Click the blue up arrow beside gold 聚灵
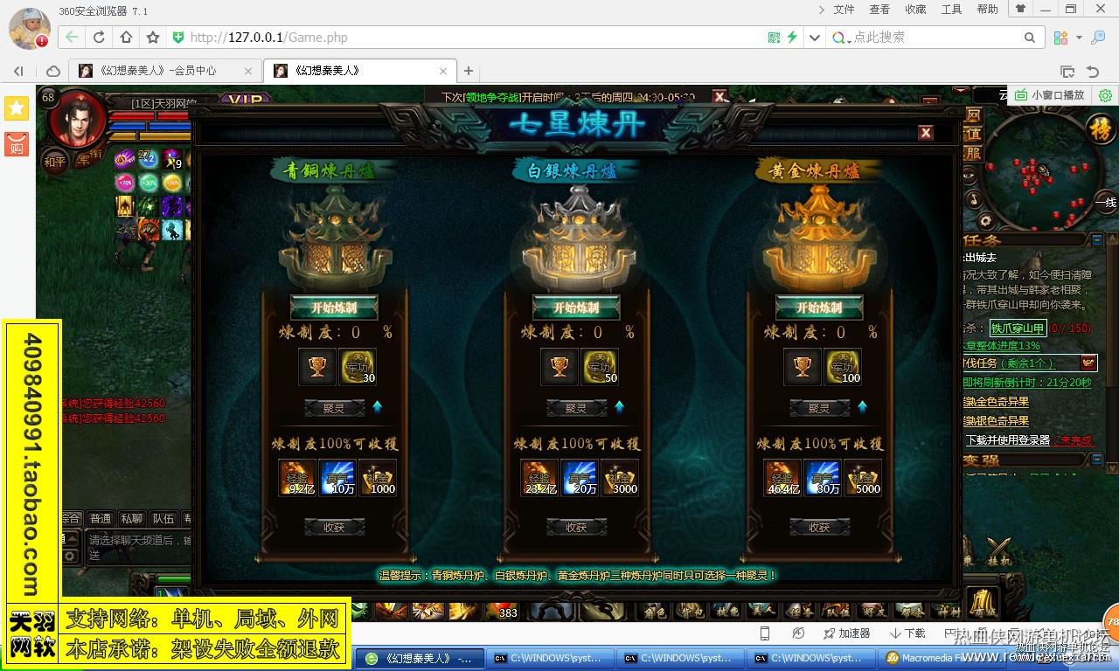 [862, 407]
